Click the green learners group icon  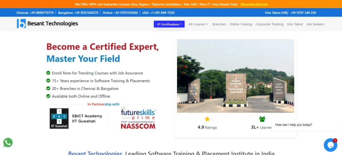click(262, 119)
